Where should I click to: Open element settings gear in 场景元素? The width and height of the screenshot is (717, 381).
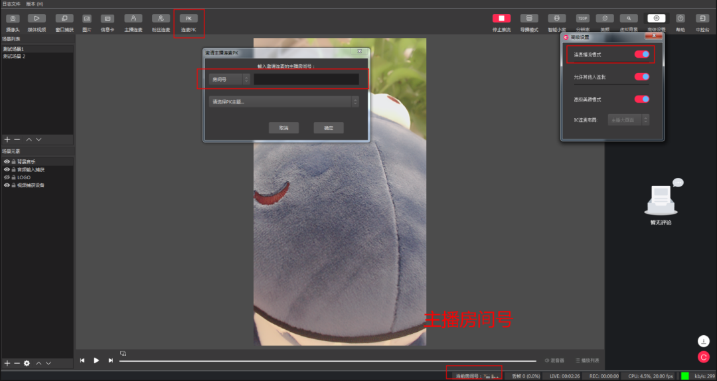(27, 363)
